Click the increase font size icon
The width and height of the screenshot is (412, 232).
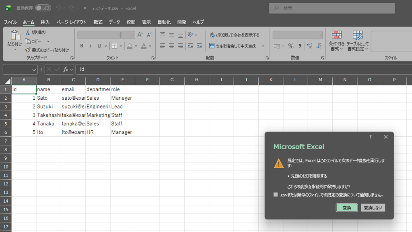pyautogui.click(x=140, y=35)
